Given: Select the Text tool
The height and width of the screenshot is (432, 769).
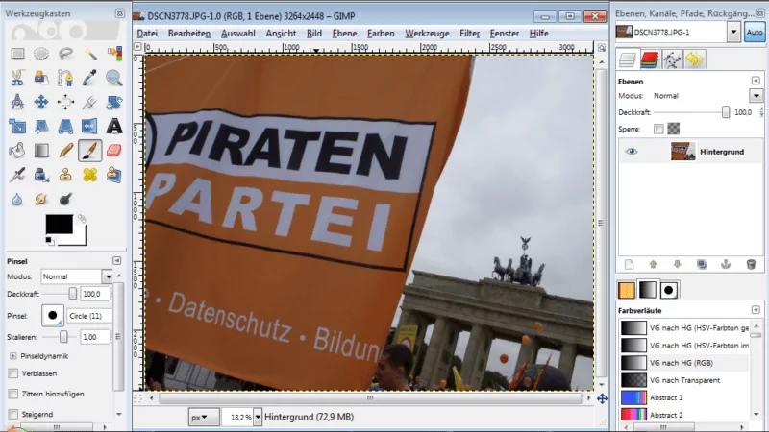Looking at the screenshot, I should click(x=113, y=127).
